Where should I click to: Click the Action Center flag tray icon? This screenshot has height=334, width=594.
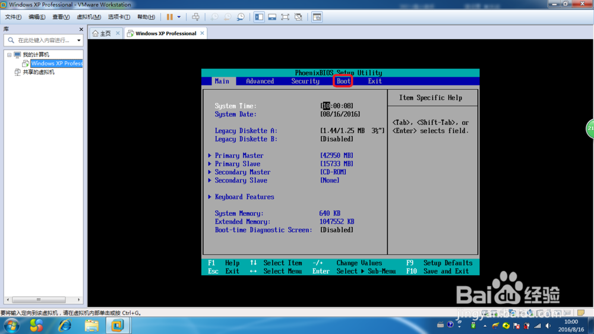[516, 326]
